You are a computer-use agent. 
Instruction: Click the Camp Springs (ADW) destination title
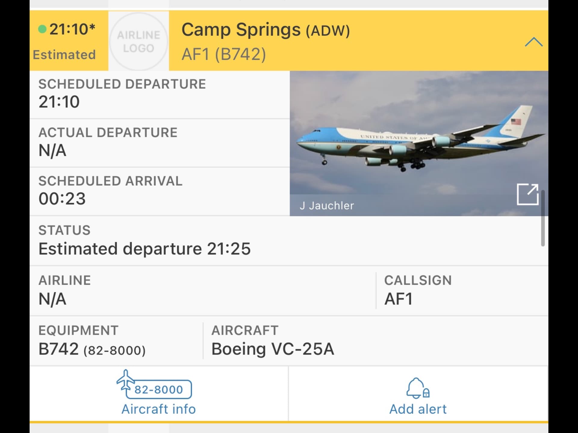[x=265, y=30]
